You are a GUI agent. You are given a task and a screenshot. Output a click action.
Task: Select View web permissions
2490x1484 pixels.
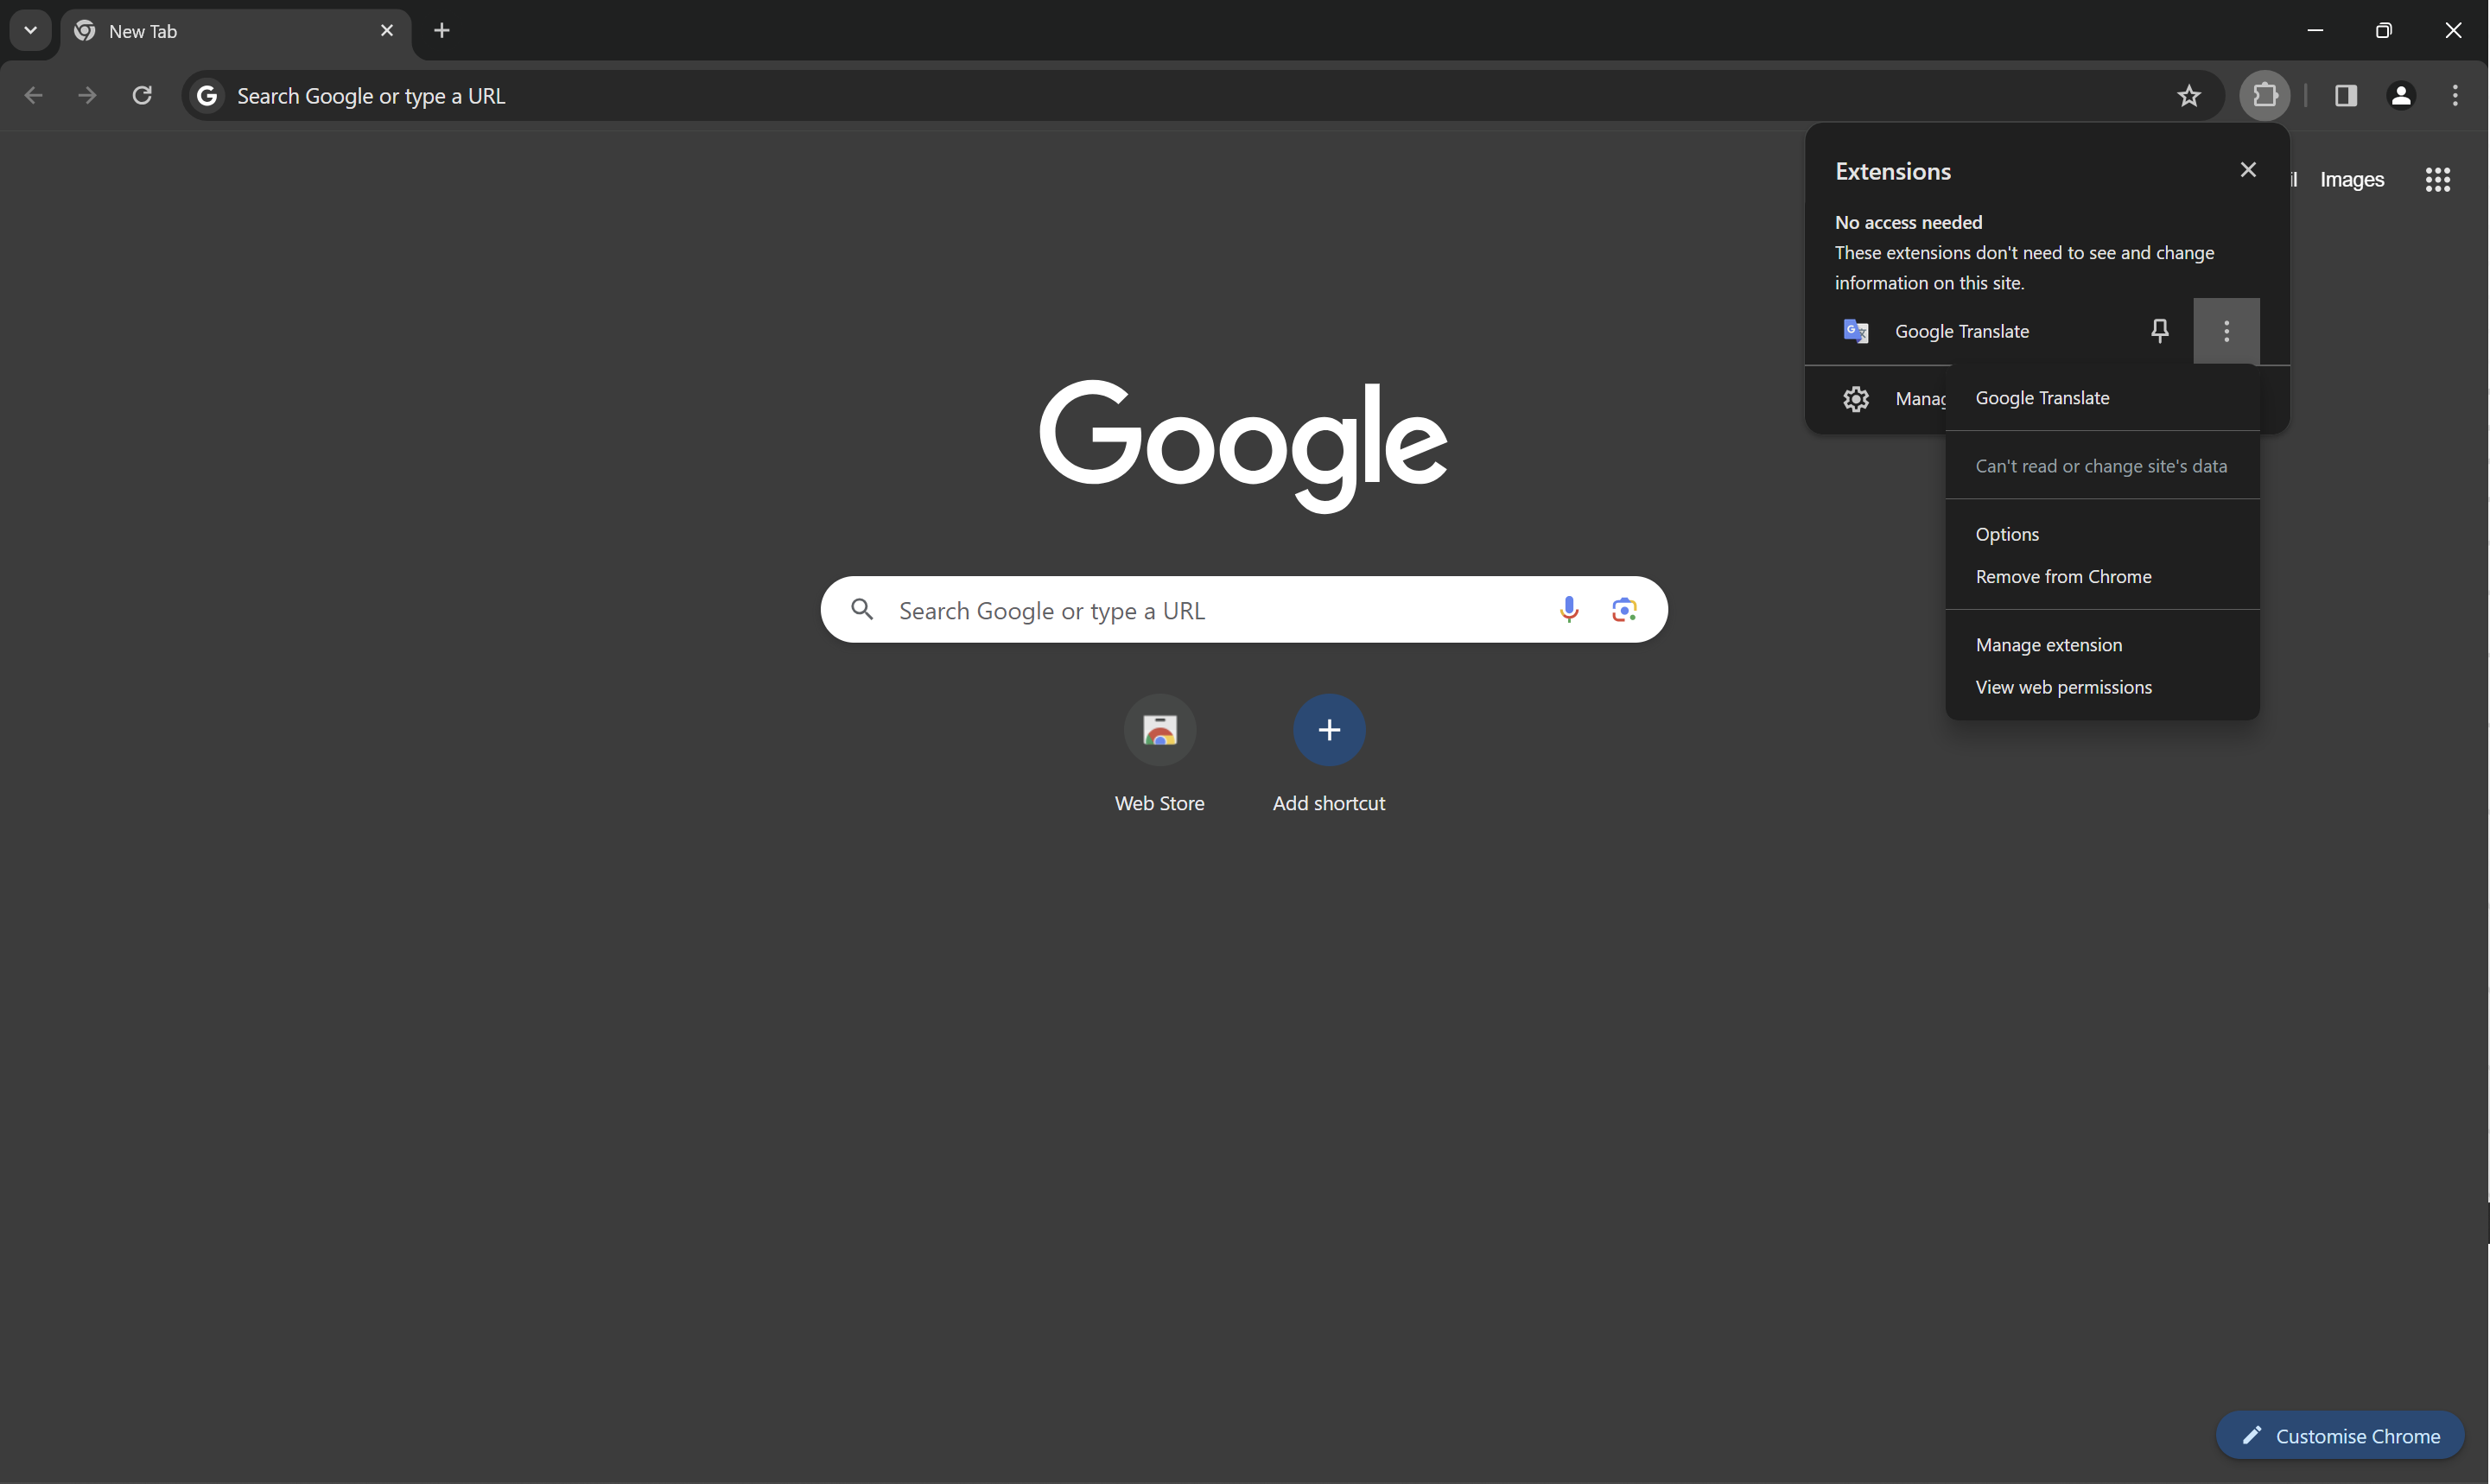tap(2102, 687)
